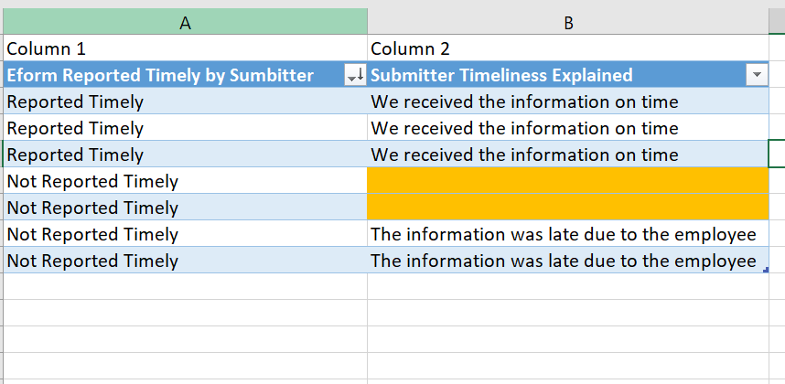
Task: Select second 'We received the information on time' cell
Action: tap(568, 128)
